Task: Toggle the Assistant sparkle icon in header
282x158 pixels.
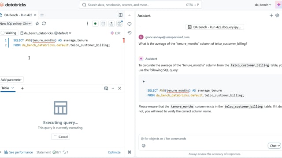Action: (278, 5)
